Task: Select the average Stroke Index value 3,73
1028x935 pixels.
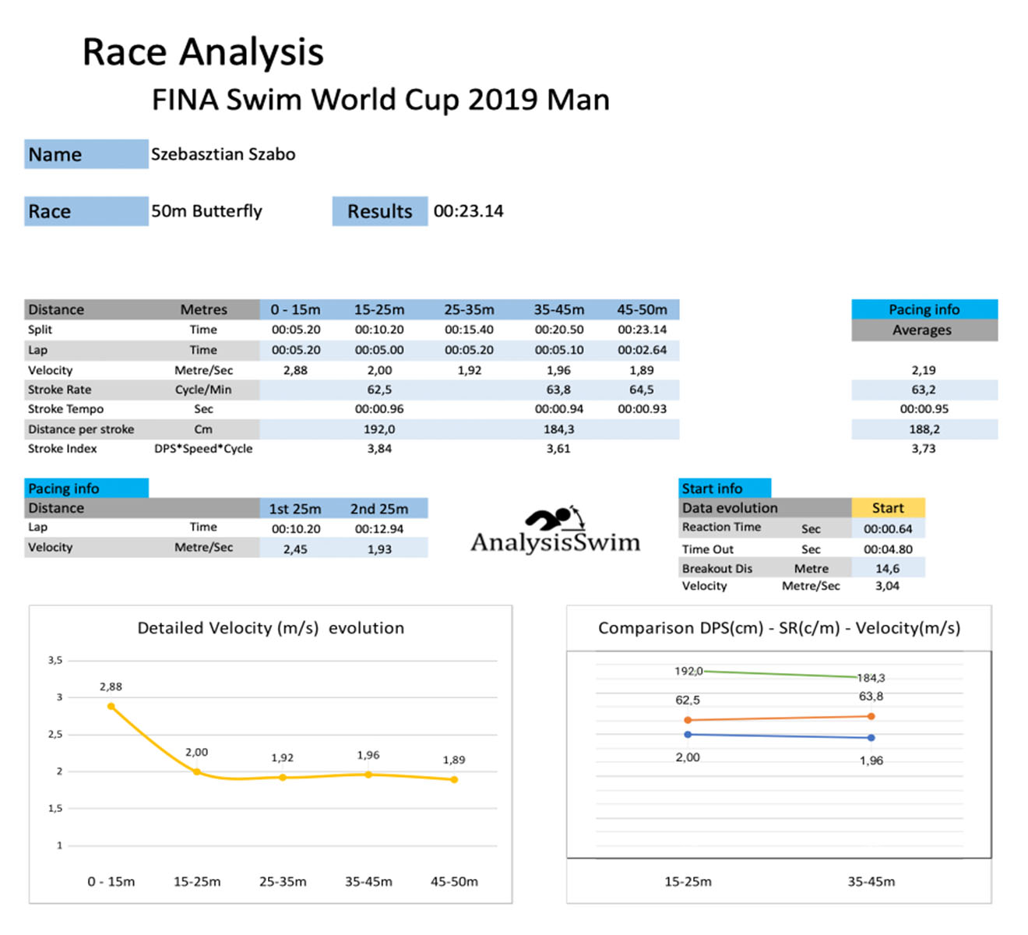Action: (924, 449)
